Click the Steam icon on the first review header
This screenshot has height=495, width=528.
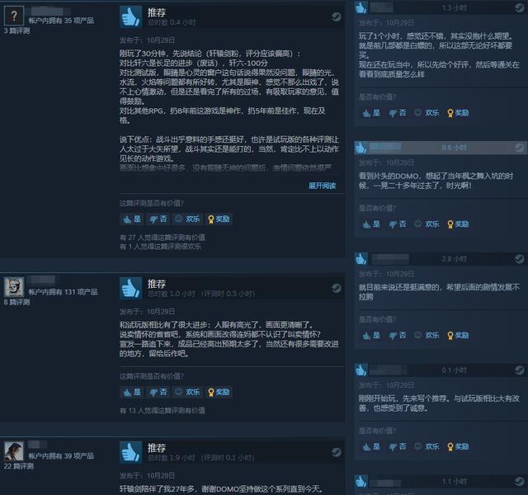pos(336,16)
